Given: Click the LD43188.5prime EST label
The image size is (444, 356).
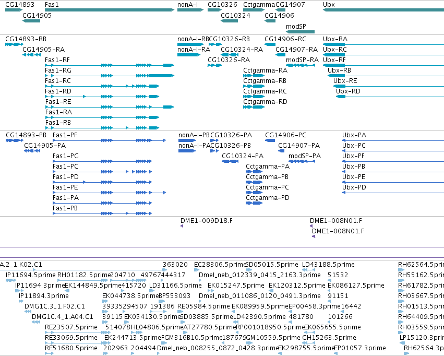Looking at the screenshot, I should (x=329, y=265).
